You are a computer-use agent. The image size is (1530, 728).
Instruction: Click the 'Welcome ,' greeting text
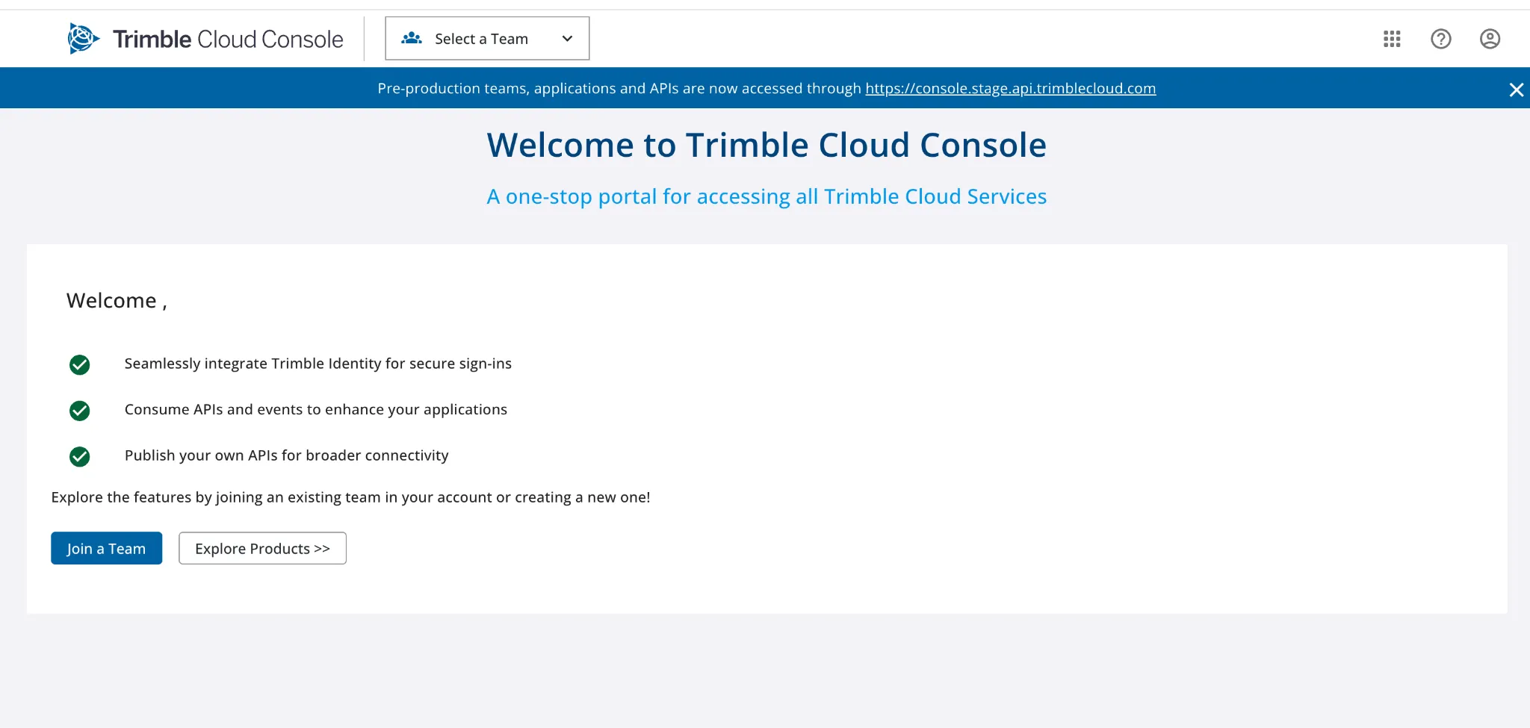coord(117,300)
